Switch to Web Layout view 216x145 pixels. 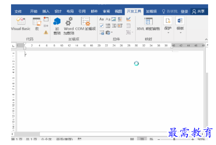point(151,139)
